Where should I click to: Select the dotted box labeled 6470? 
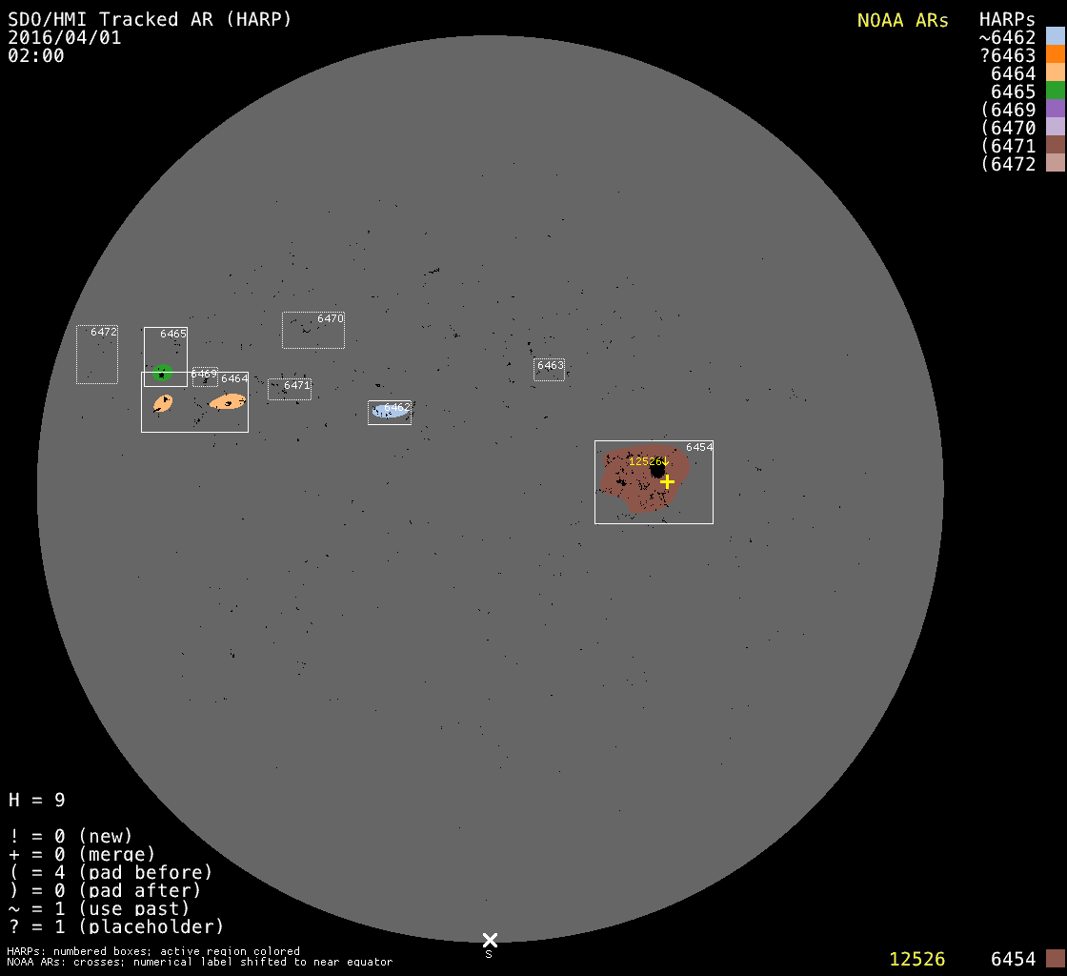click(312, 331)
